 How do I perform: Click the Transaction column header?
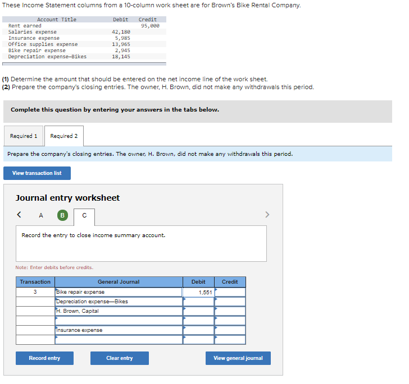tap(35, 282)
